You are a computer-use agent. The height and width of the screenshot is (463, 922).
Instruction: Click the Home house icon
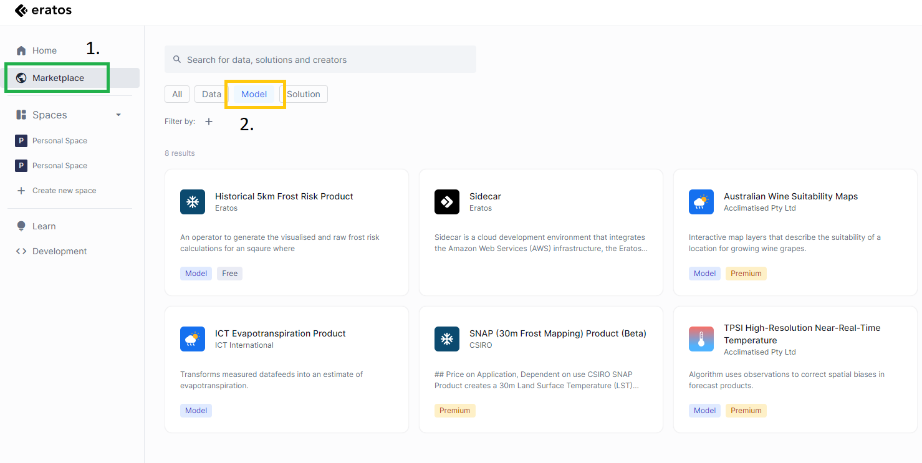coord(22,50)
